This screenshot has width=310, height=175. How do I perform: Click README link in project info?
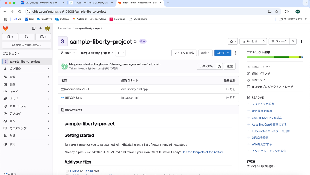[x=258, y=97]
